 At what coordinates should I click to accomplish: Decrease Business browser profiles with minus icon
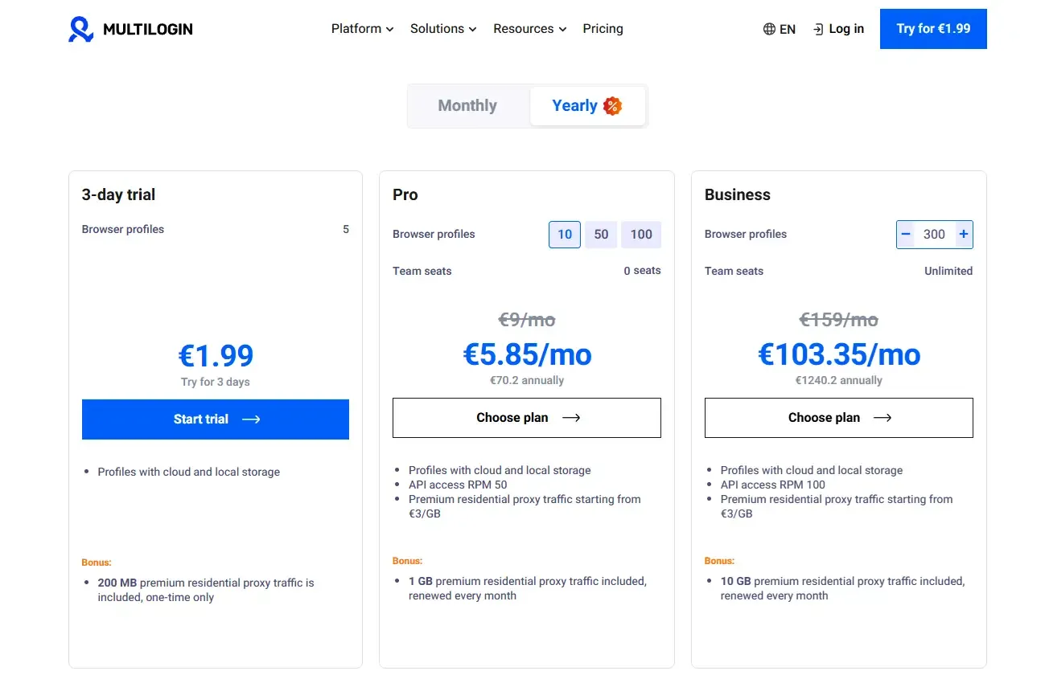click(x=906, y=234)
